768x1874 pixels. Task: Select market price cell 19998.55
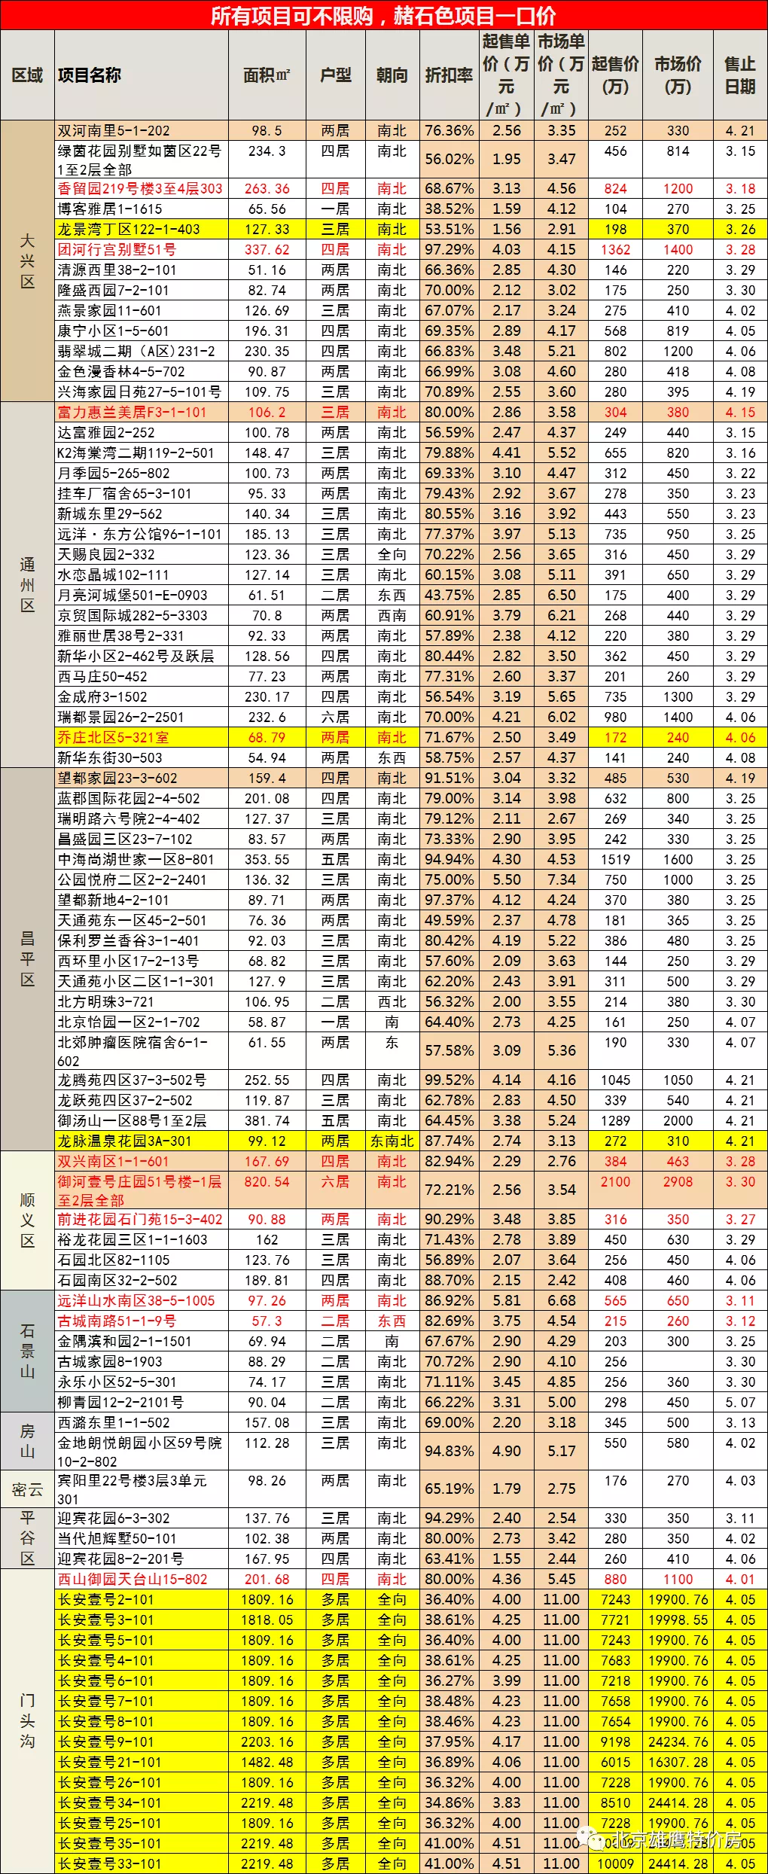click(678, 1620)
